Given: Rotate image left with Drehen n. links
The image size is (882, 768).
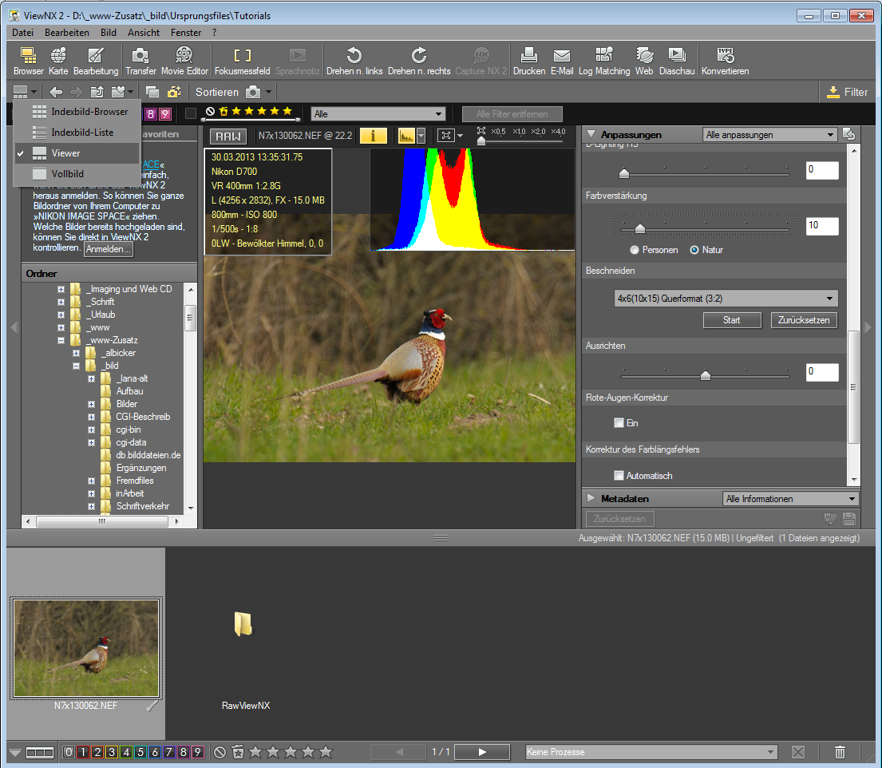Looking at the screenshot, I should click(x=354, y=61).
